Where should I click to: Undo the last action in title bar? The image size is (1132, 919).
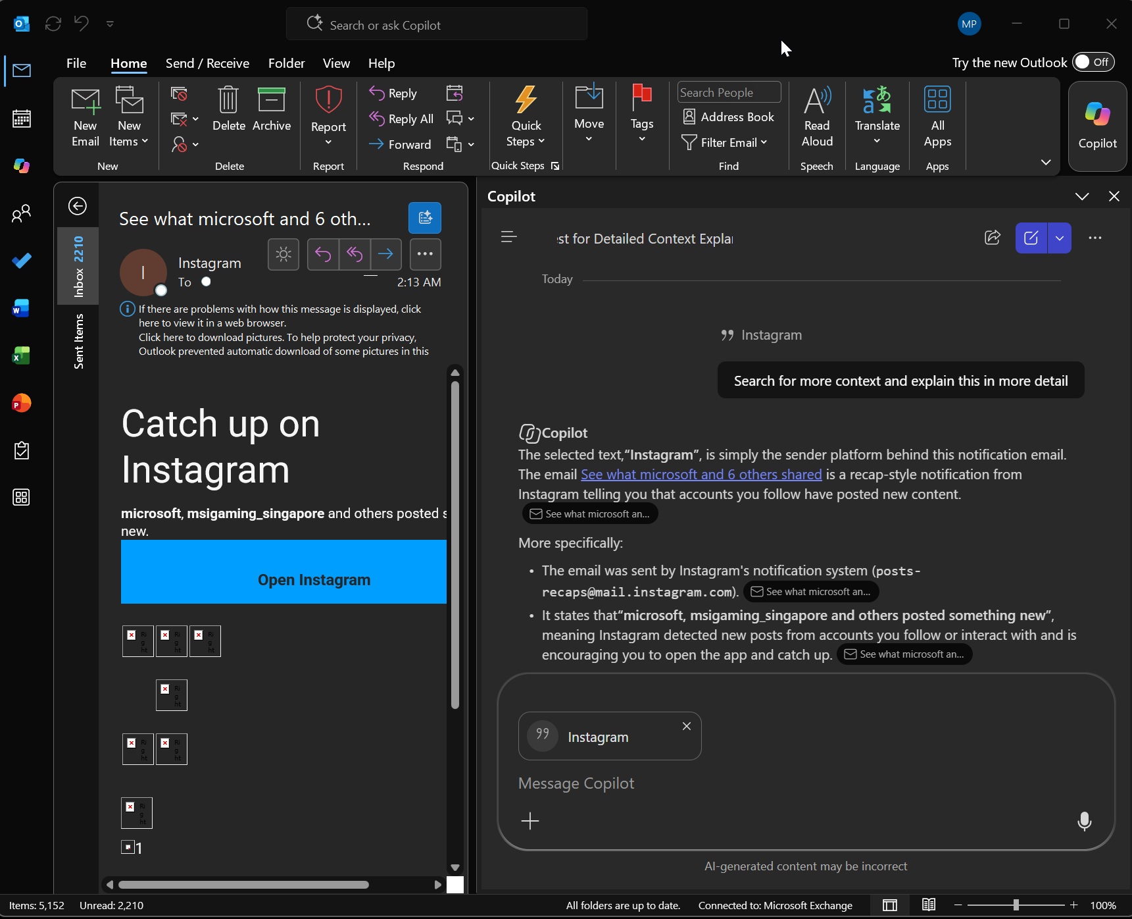(x=82, y=24)
